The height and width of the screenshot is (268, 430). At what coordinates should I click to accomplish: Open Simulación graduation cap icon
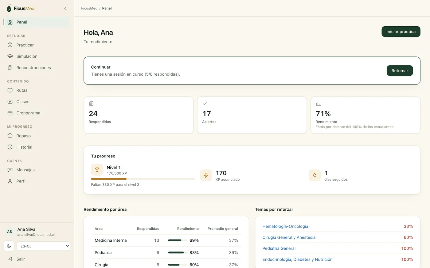click(10, 56)
